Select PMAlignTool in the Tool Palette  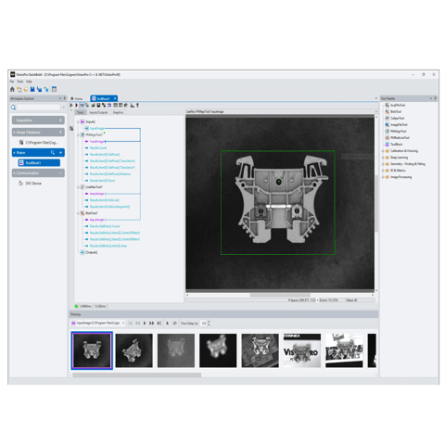[396, 131]
